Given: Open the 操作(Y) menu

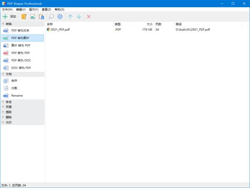Looking at the screenshot, I should [x=34, y=10].
